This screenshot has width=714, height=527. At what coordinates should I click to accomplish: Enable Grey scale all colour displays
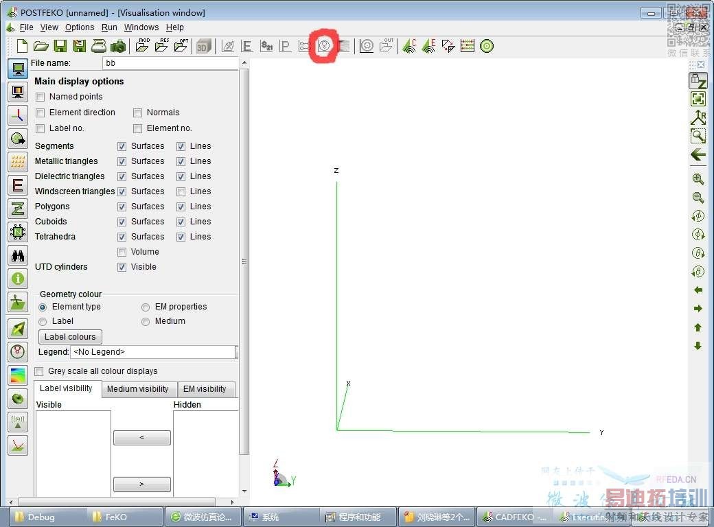39,371
